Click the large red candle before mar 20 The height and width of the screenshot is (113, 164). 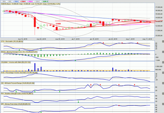coord(35,22)
